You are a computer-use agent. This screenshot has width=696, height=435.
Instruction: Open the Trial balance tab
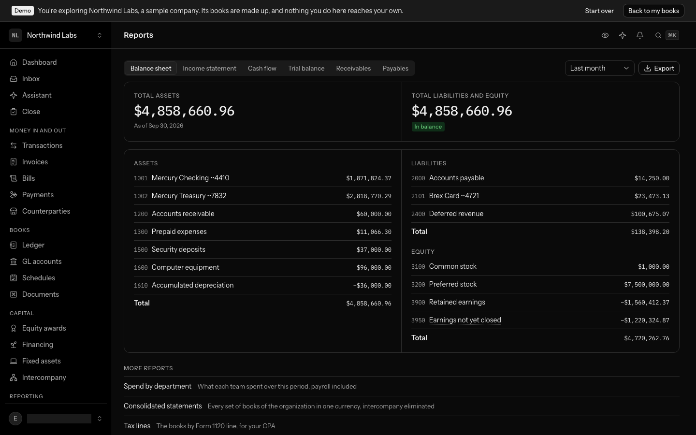click(306, 68)
